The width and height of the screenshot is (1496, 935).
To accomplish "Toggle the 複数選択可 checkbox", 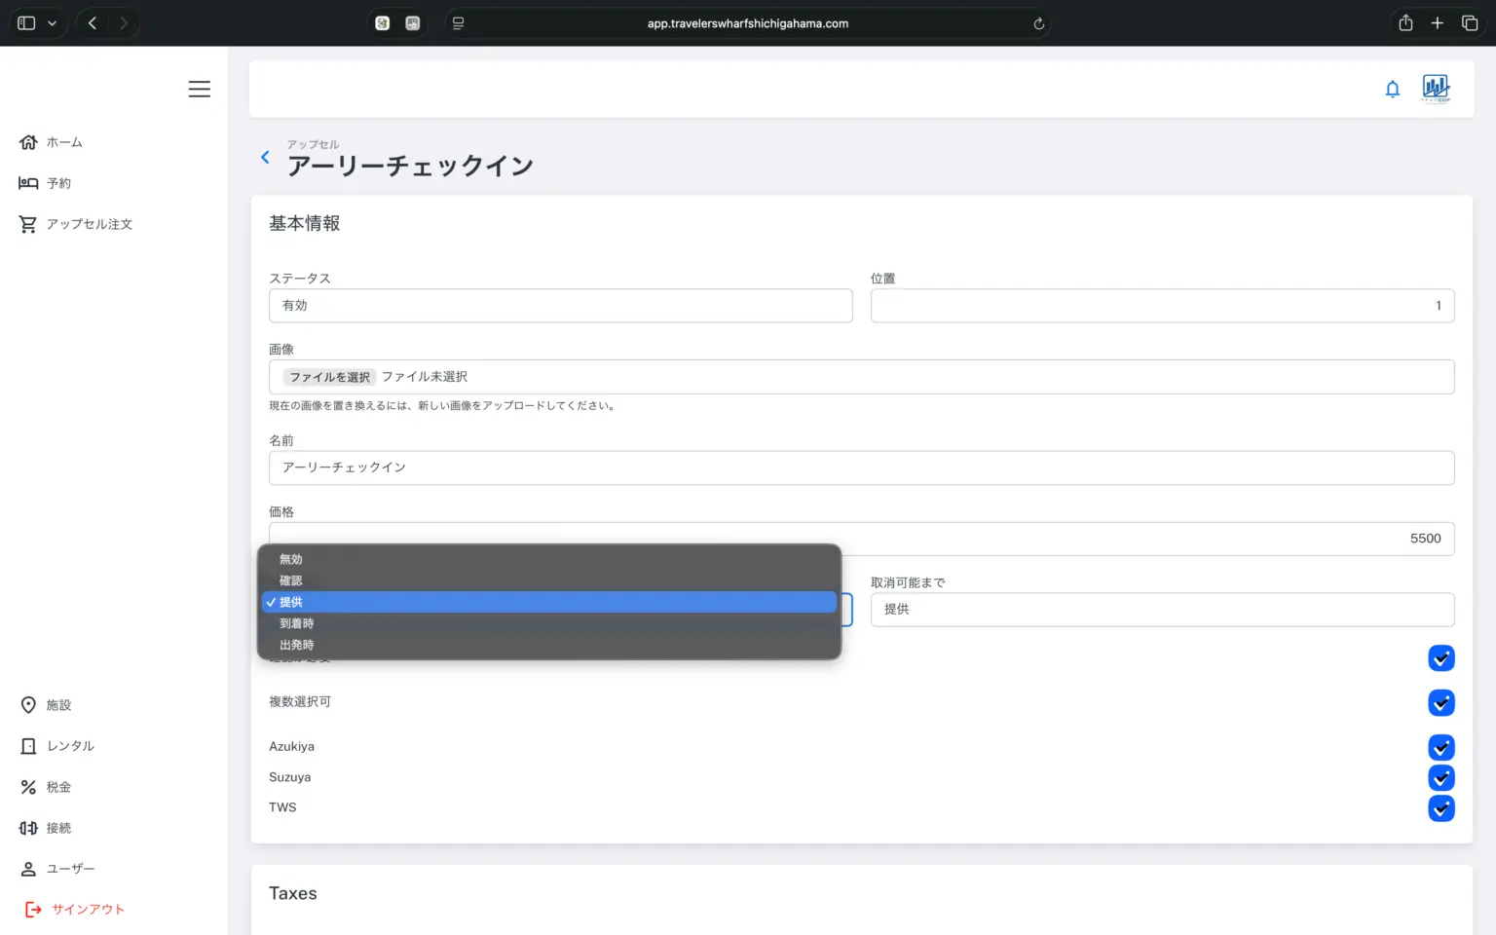I will pyautogui.click(x=1440, y=702).
